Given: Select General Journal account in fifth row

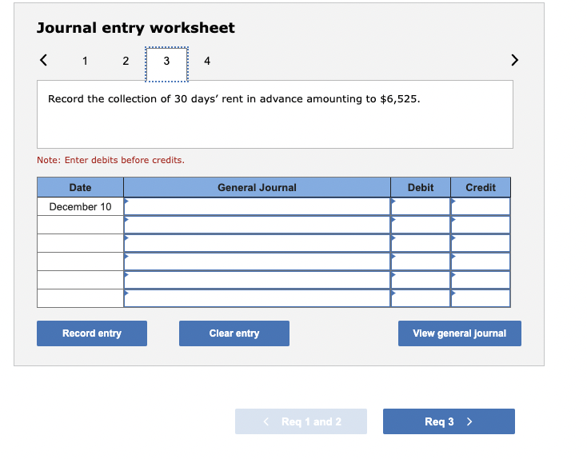Looking at the screenshot, I should coord(258,280).
